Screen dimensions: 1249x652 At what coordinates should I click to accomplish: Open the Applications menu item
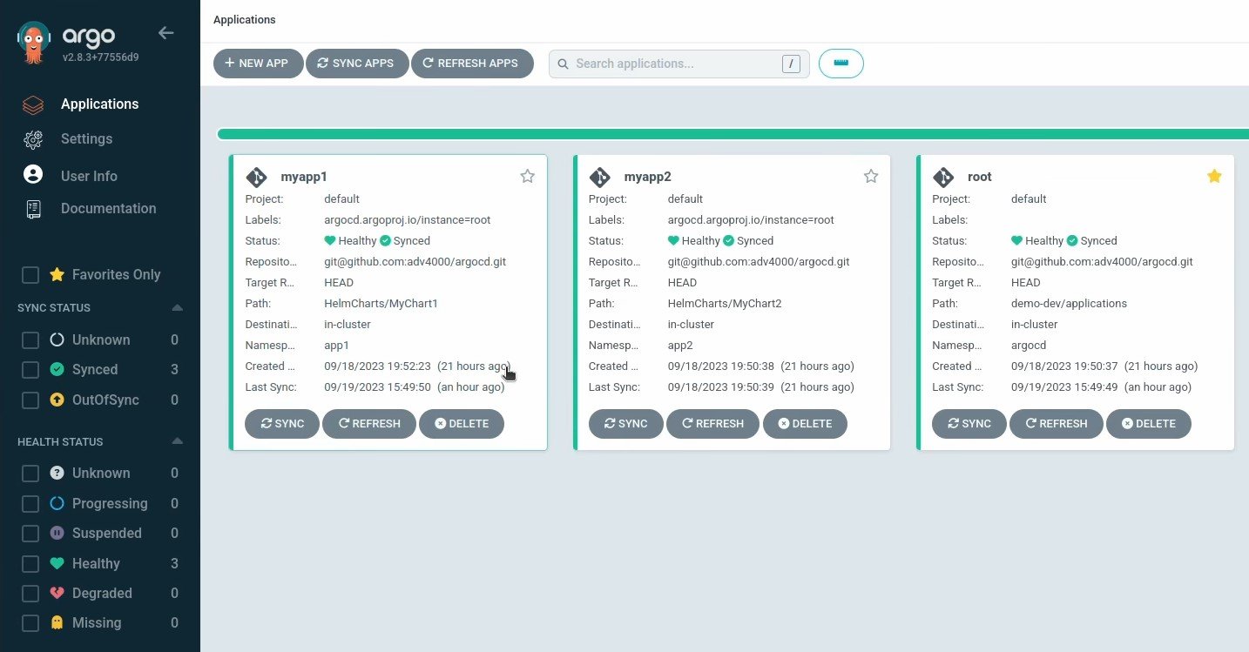(x=99, y=104)
